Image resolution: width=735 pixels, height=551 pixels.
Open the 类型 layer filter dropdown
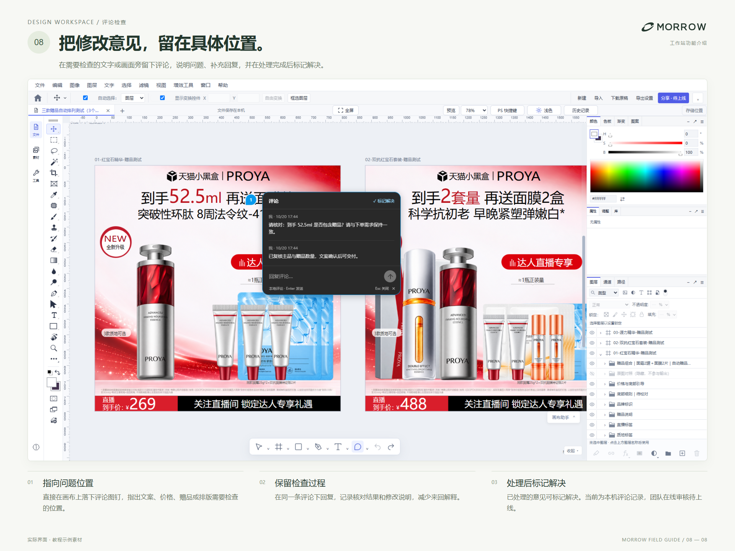click(x=604, y=293)
